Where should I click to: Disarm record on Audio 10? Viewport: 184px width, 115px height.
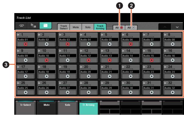47,60
